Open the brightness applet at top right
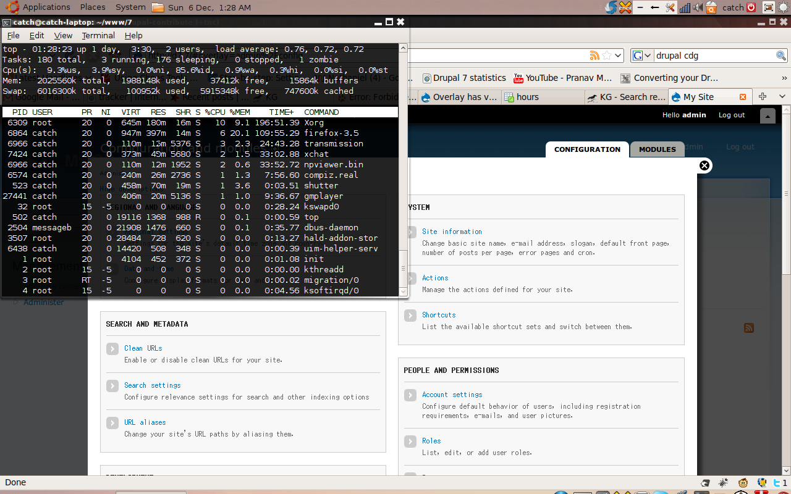 tap(782, 7)
